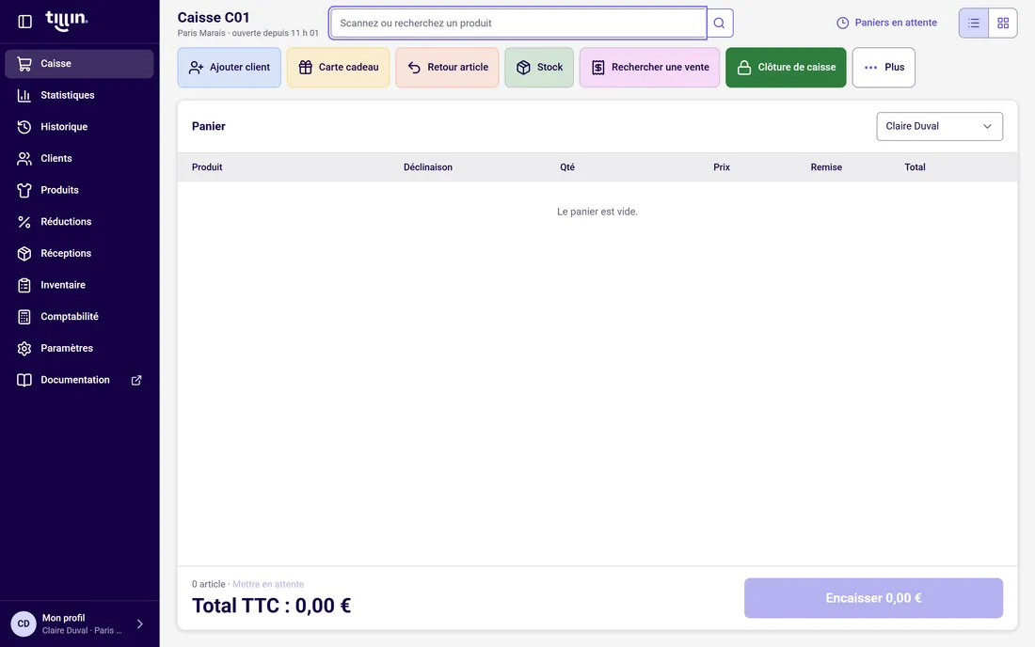Click the Total TTC amount text
Viewport: 1035px width, 647px height.
(271, 606)
